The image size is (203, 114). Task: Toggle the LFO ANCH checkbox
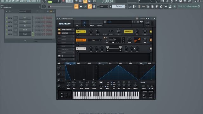tap(112, 84)
